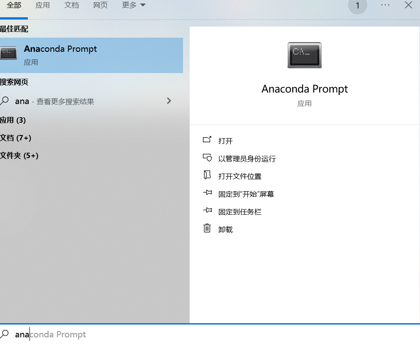The image size is (420, 344).
Task: Expand the 文档 (7+) results group
Action: [x=15, y=138]
